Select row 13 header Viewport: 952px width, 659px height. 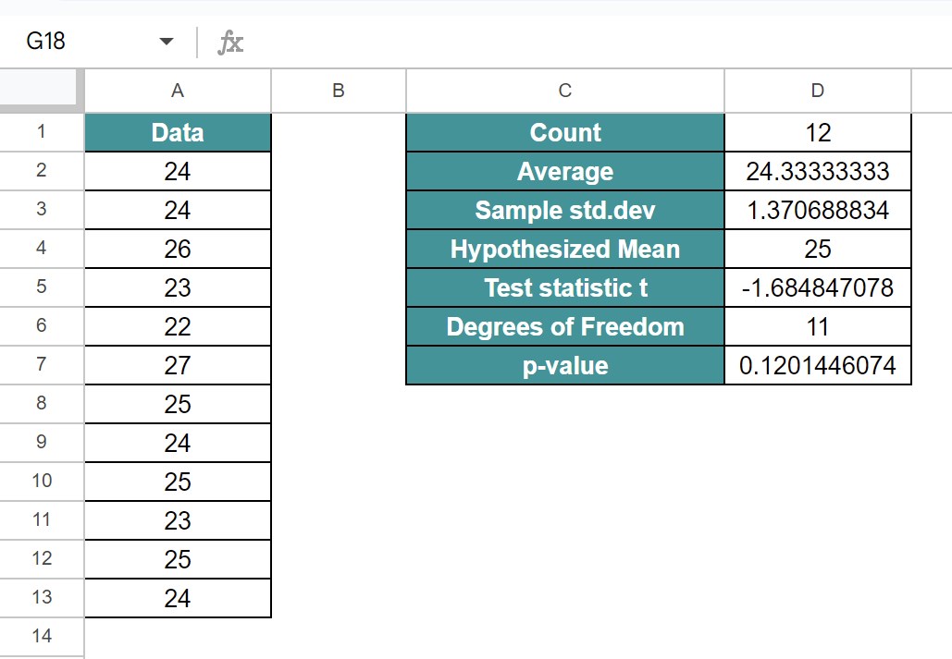(x=42, y=598)
